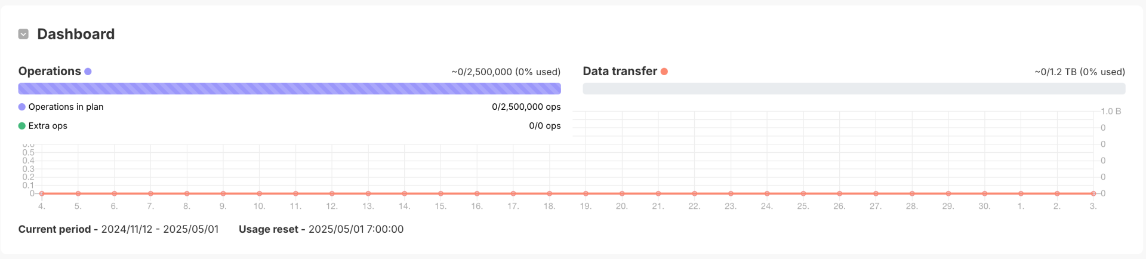Image resolution: width=1146 pixels, height=259 pixels.
Task: Select the Extra ops legend label
Action: (48, 126)
